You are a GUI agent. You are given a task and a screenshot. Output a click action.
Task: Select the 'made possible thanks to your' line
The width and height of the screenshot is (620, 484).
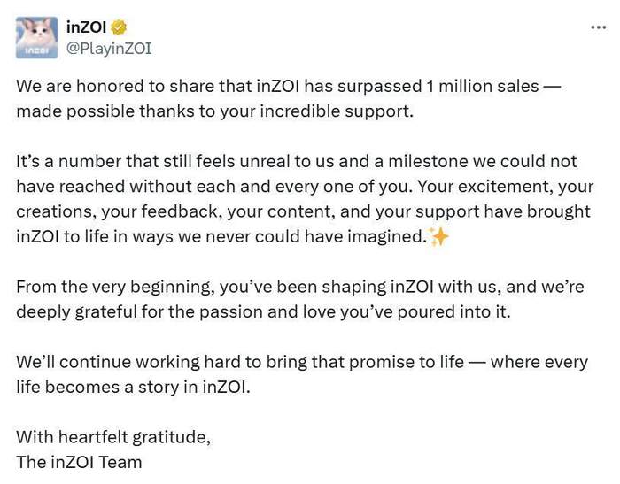click(214, 111)
